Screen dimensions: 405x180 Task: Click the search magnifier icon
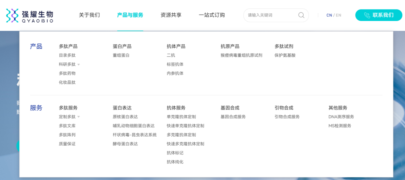[301, 15]
